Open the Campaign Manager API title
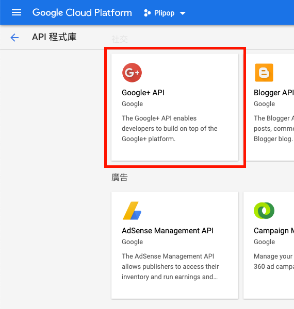Screen dimensions: 294x309 [x=274, y=231]
